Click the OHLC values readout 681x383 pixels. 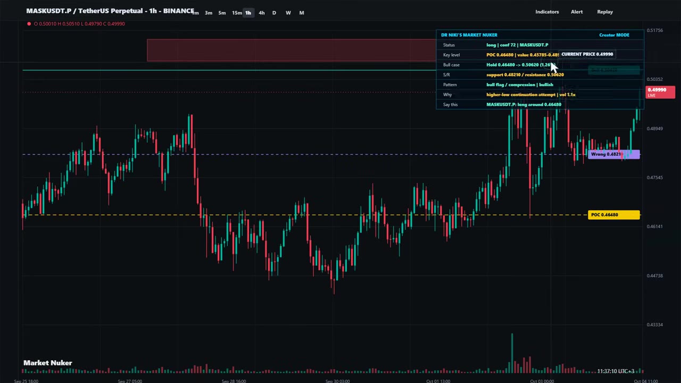[x=79, y=23]
